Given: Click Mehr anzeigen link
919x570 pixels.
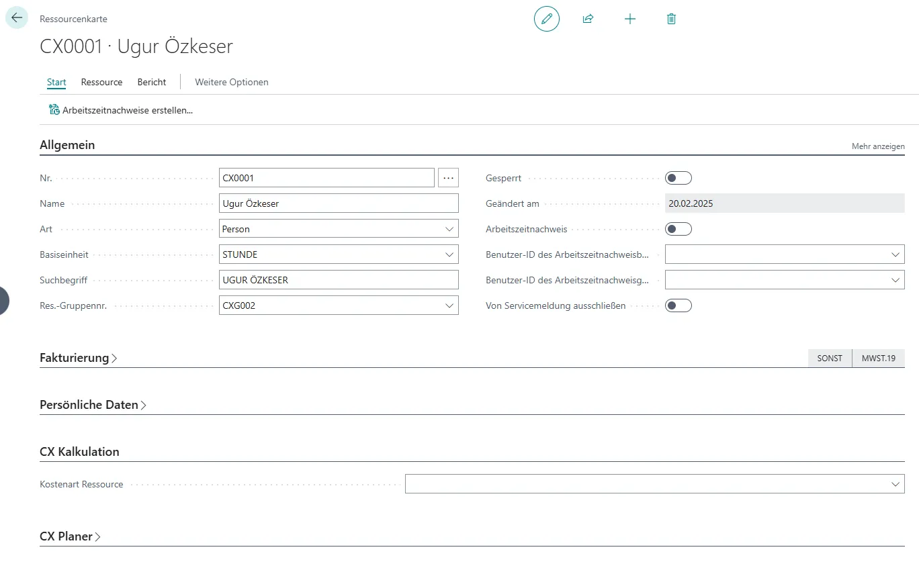Looking at the screenshot, I should [877, 146].
